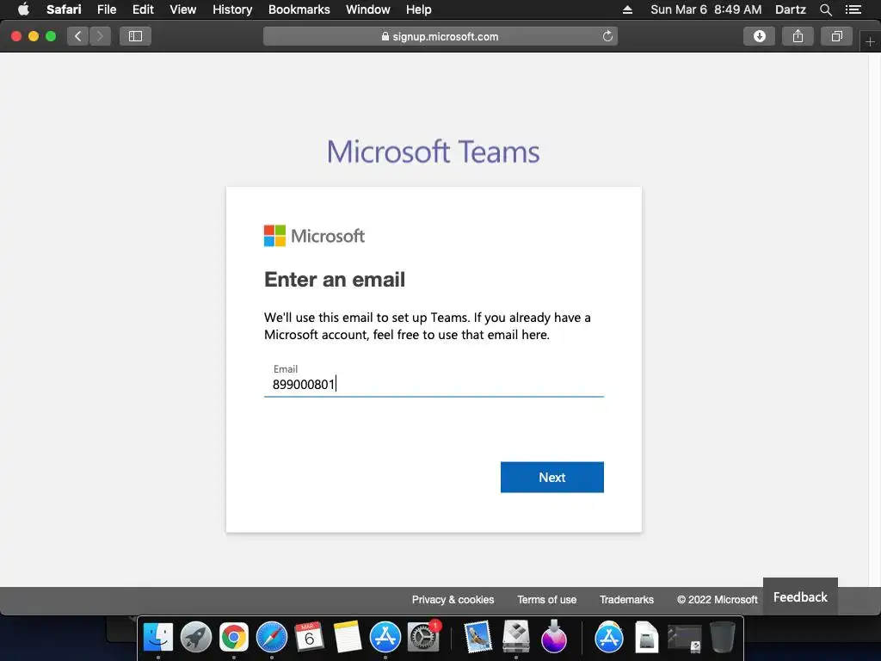The width and height of the screenshot is (881, 661).
Task: Click the forward navigation arrow
Action: (100, 36)
